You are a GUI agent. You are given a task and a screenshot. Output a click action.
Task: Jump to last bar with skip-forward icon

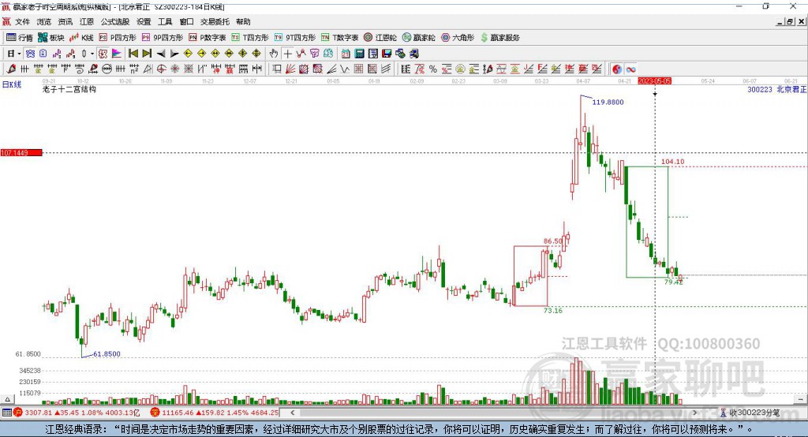[x=147, y=54]
